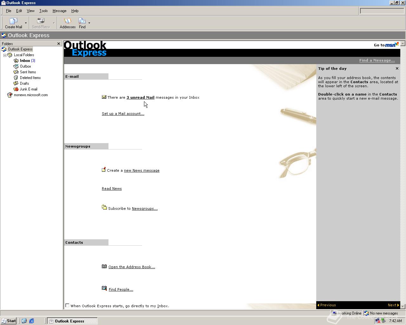406x325 pixels.
Task: Open the 3 unread Mail link
Action: [140, 97]
